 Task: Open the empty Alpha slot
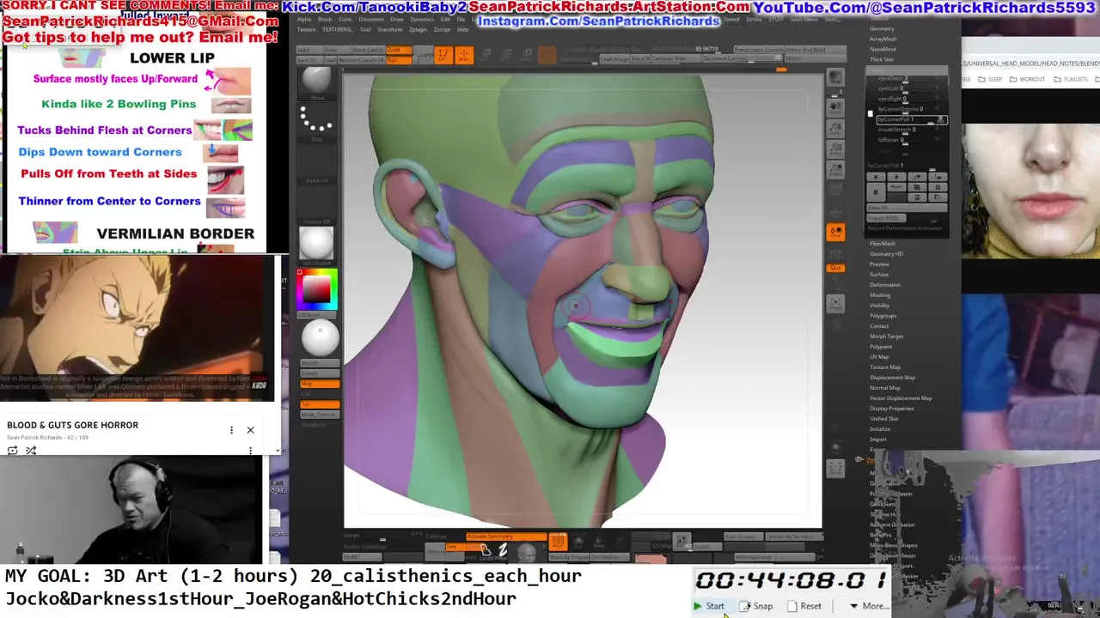point(317,165)
